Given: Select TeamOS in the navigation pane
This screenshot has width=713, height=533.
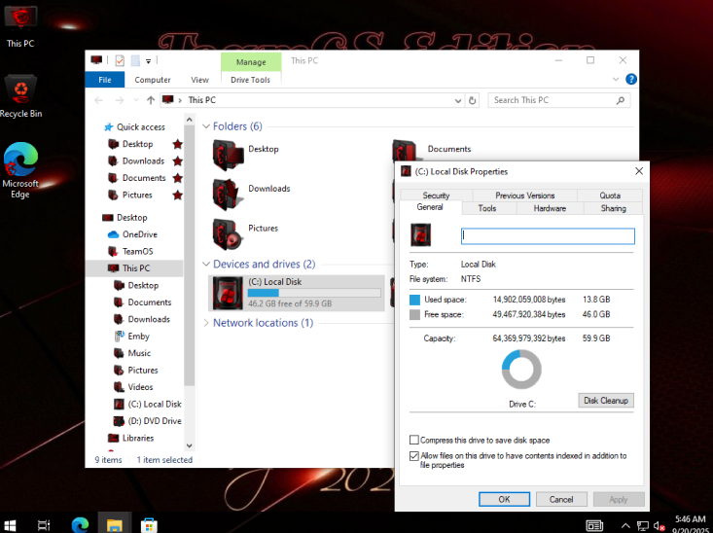Looking at the screenshot, I should tap(137, 252).
